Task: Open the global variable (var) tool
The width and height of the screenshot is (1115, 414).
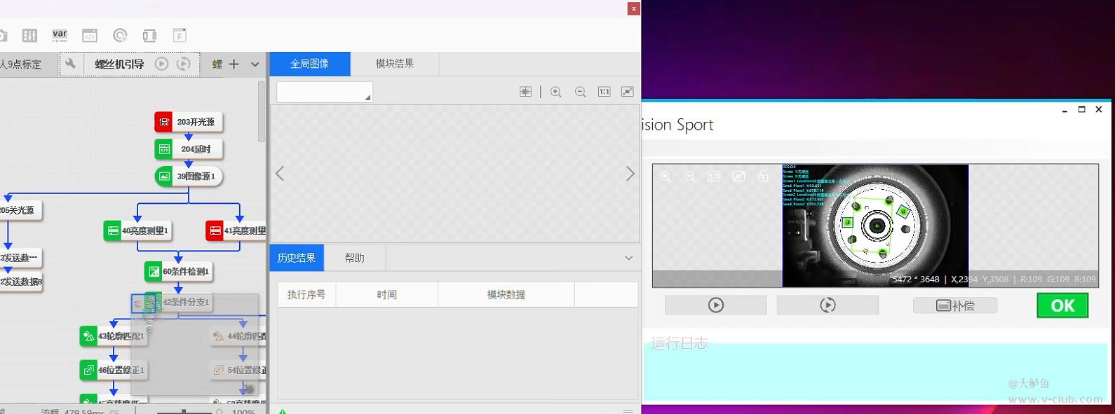Action: pos(60,35)
